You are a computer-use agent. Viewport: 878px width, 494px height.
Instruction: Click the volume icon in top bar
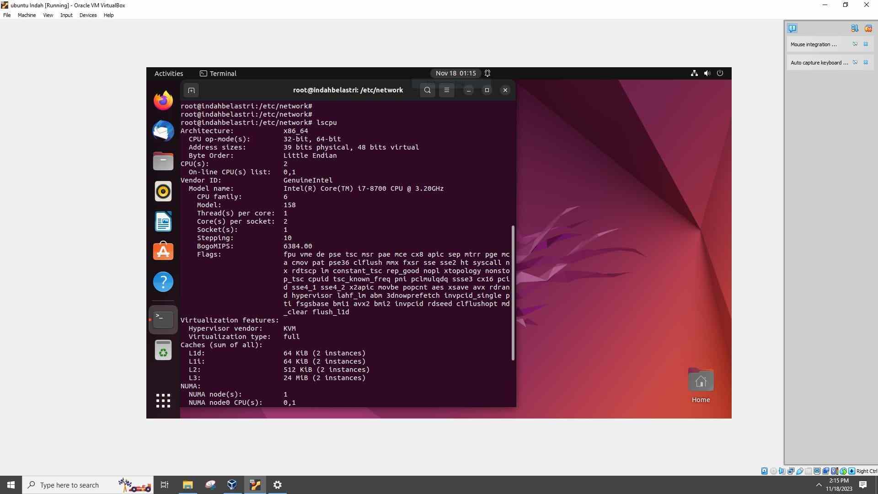(x=707, y=73)
